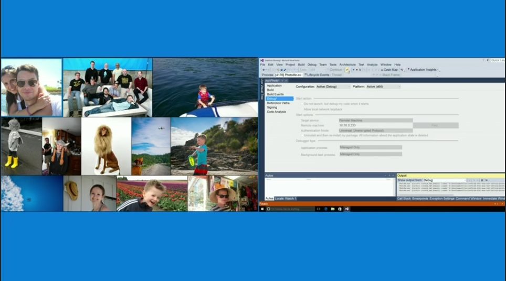Expand the Lifecycle Events dropdown
The width and height of the screenshot is (506, 281).
pyautogui.click(x=317, y=75)
